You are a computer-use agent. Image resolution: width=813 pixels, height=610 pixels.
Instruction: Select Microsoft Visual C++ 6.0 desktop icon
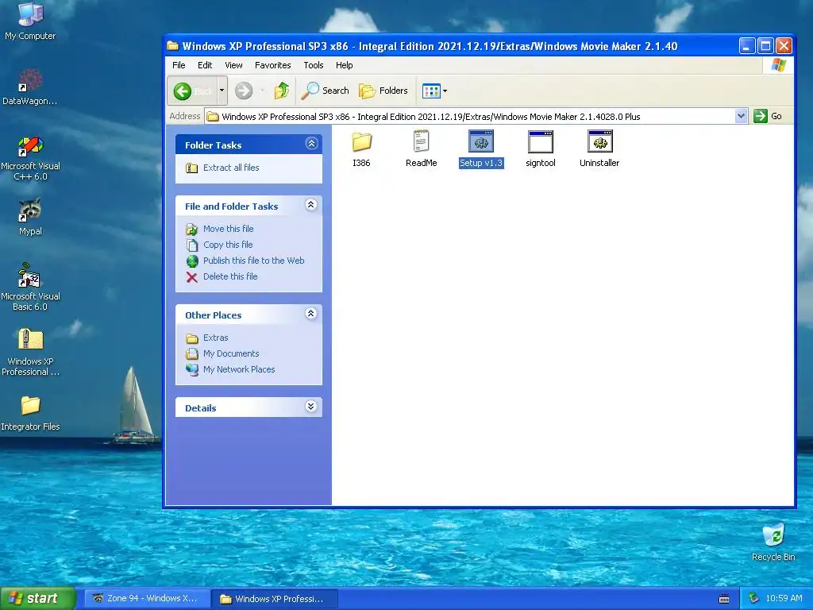click(x=30, y=158)
